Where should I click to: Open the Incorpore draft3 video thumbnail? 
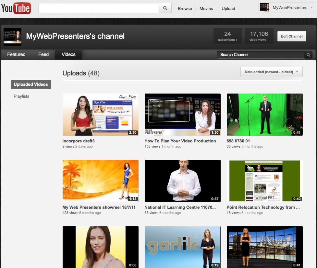click(100, 115)
